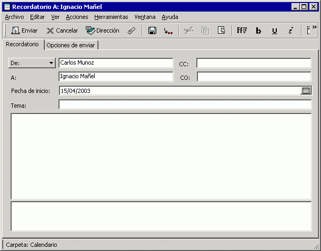Image resolution: width=321 pixels, height=251 pixels.
Task: Open the calendar picker for Fecha de inicio
Action: [x=306, y=91]
